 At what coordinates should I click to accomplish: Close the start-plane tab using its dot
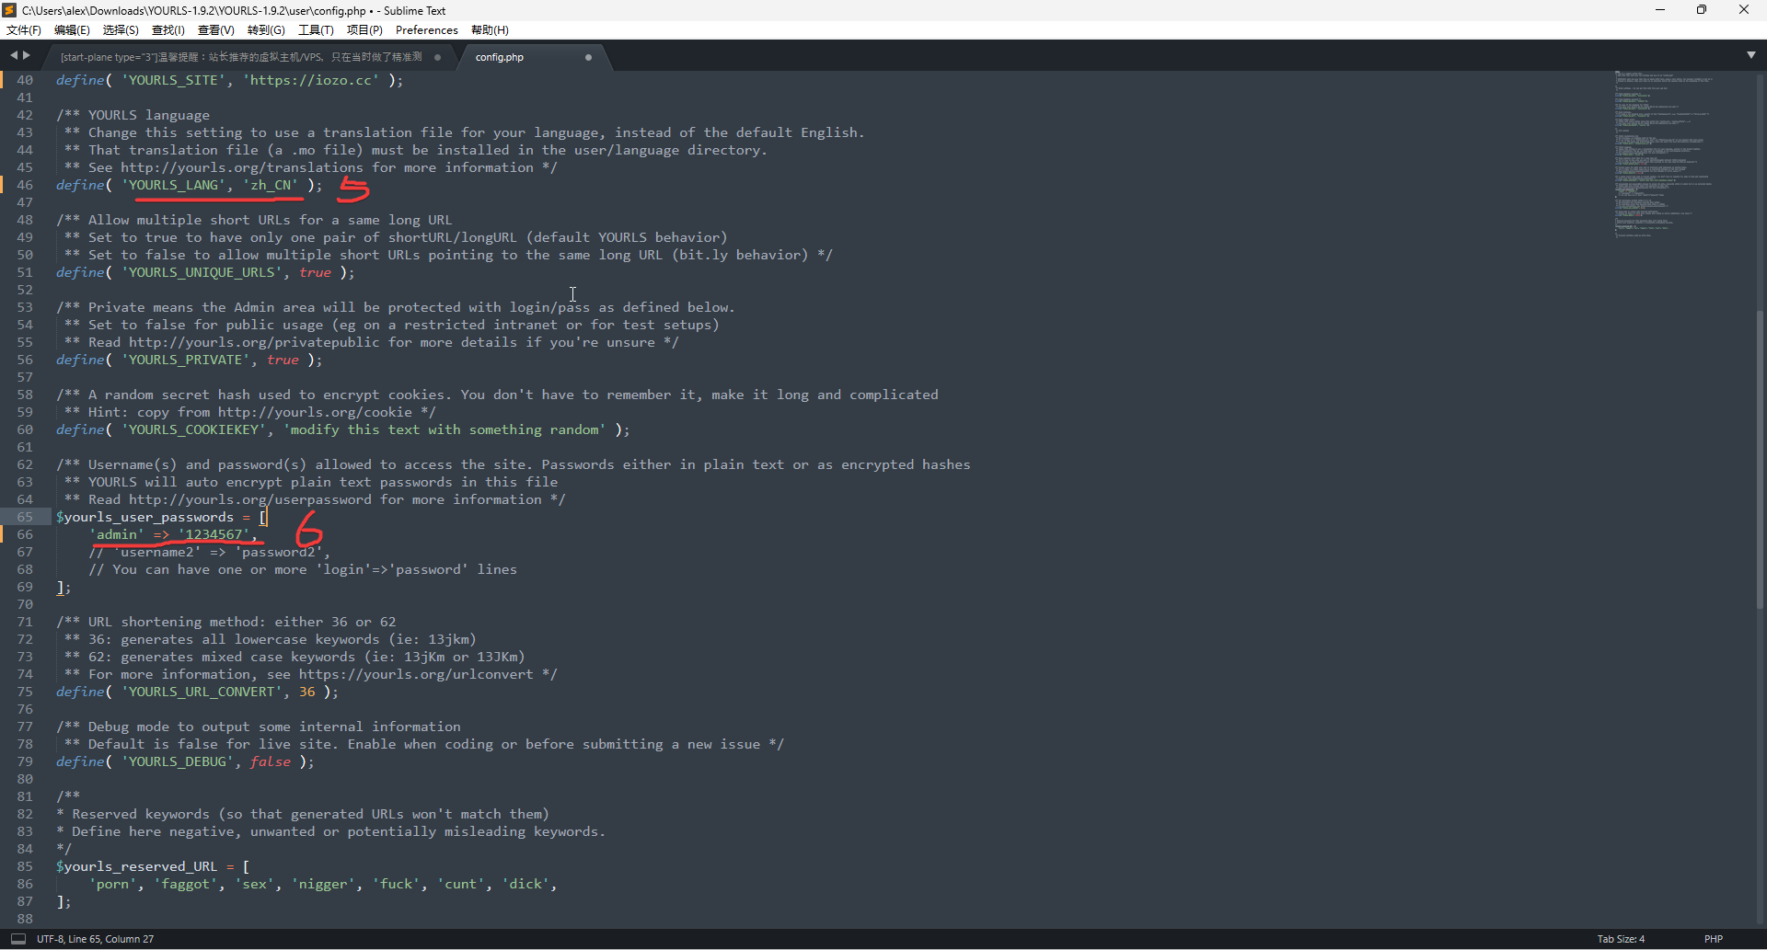(x=437, y=57)
